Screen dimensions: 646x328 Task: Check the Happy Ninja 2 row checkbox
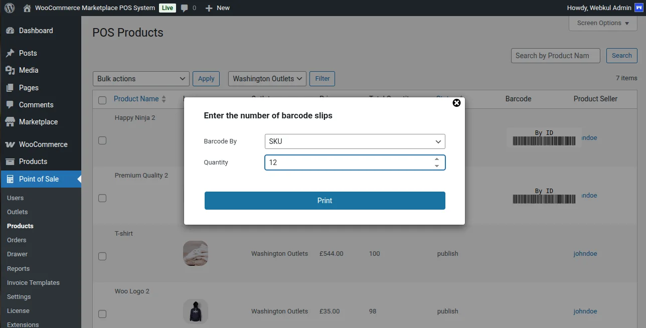click(x=102, y=140)
